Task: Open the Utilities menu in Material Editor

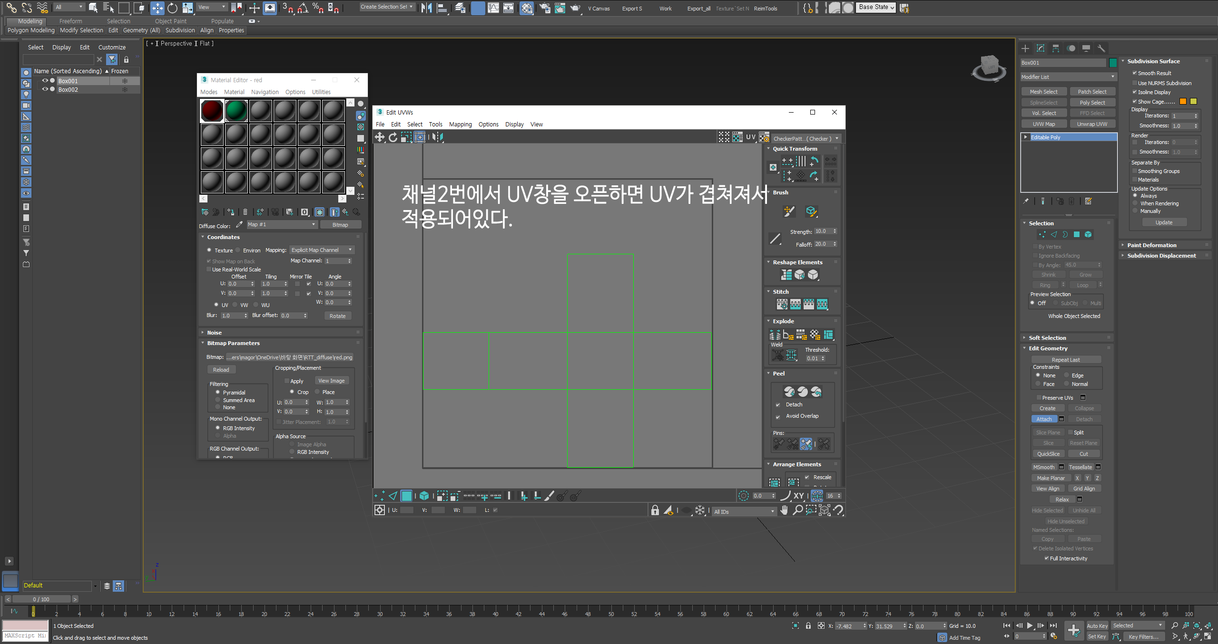Action: coord(321,92)
